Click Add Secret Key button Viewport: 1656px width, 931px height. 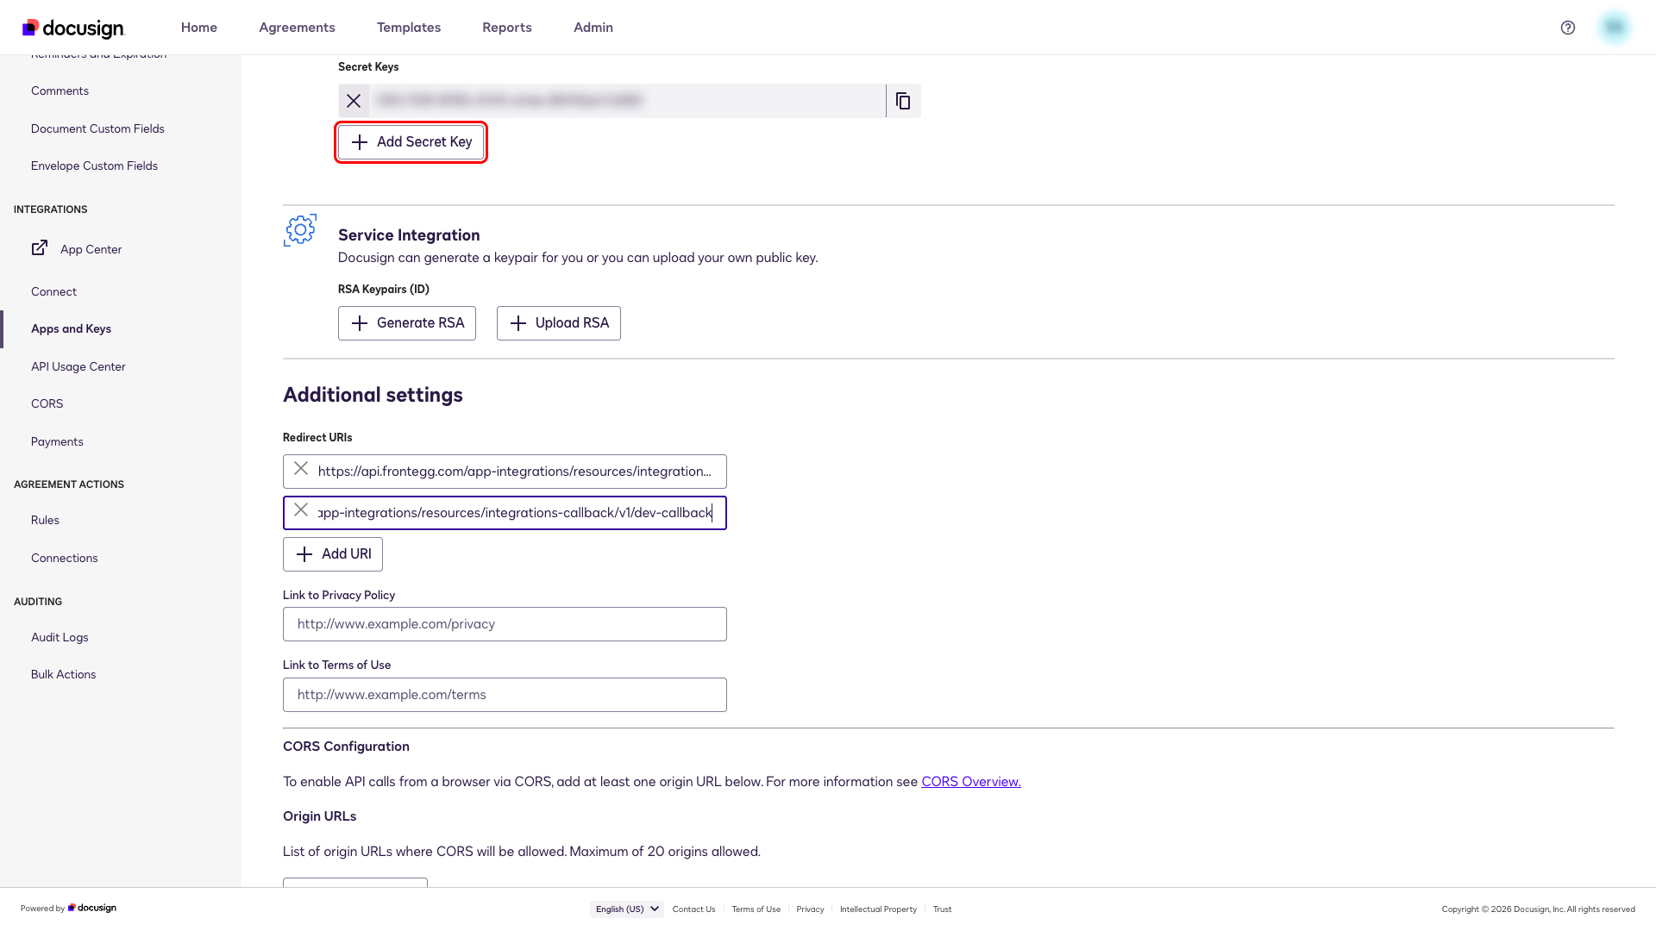pyautogui.click(x=411, y=142)
